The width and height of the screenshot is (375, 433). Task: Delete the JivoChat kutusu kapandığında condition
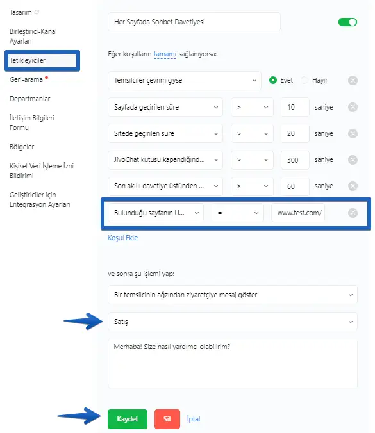click(x=353, y=160)
